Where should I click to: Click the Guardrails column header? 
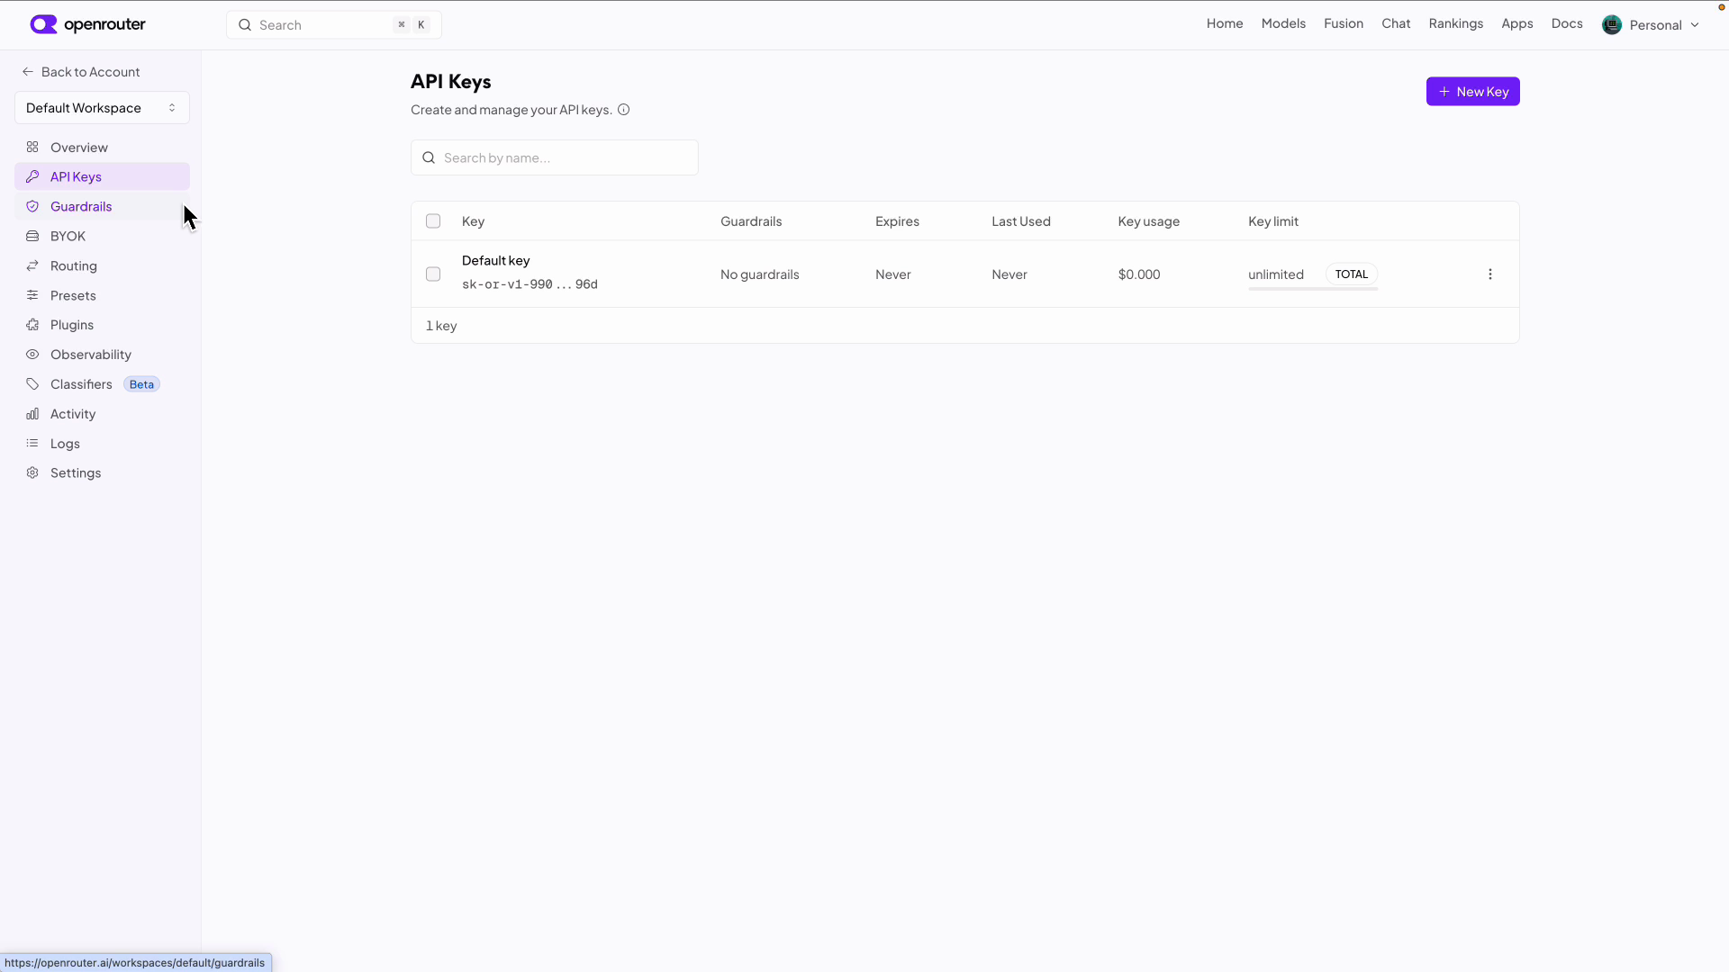(751, 221)
